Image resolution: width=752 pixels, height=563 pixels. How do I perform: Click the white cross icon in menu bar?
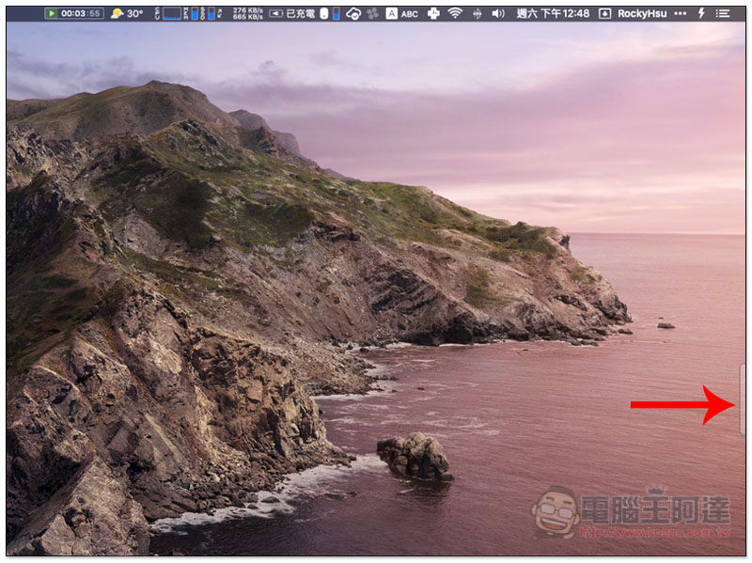click(433, 13)
